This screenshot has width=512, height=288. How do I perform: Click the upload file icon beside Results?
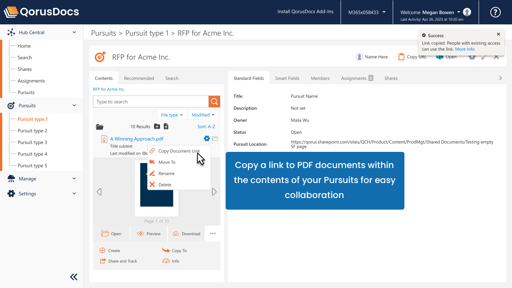coord(166,126)
